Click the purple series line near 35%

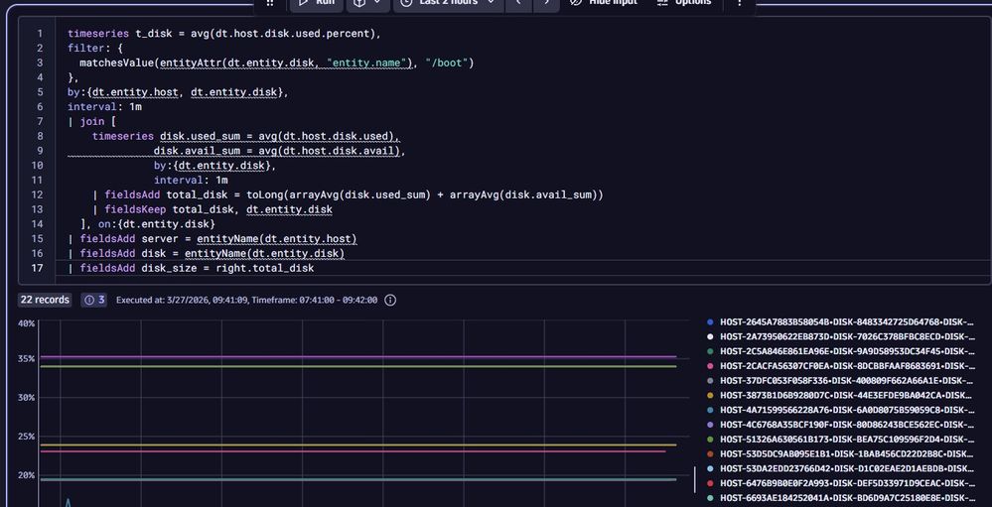[x=358, y=357]
